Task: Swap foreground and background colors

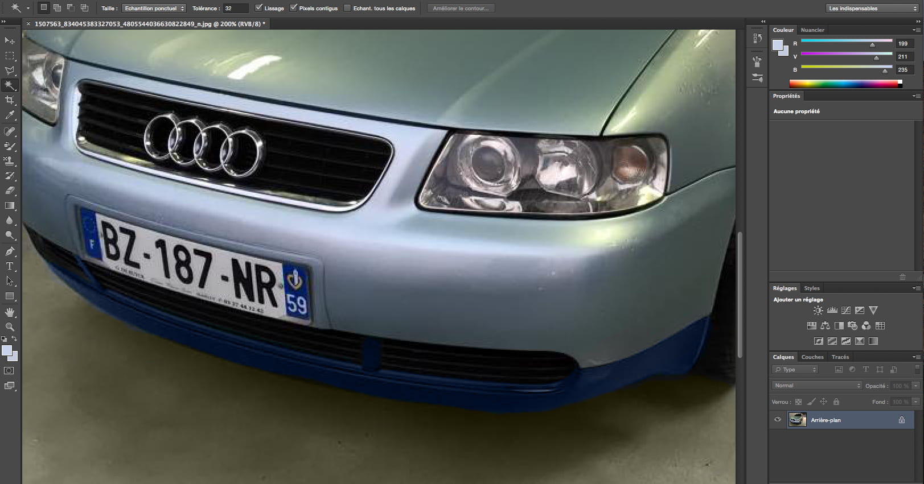Action: [14, 338]
